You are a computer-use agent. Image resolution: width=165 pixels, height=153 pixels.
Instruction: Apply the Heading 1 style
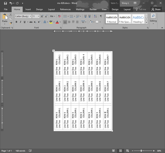(x=138, y=19)
